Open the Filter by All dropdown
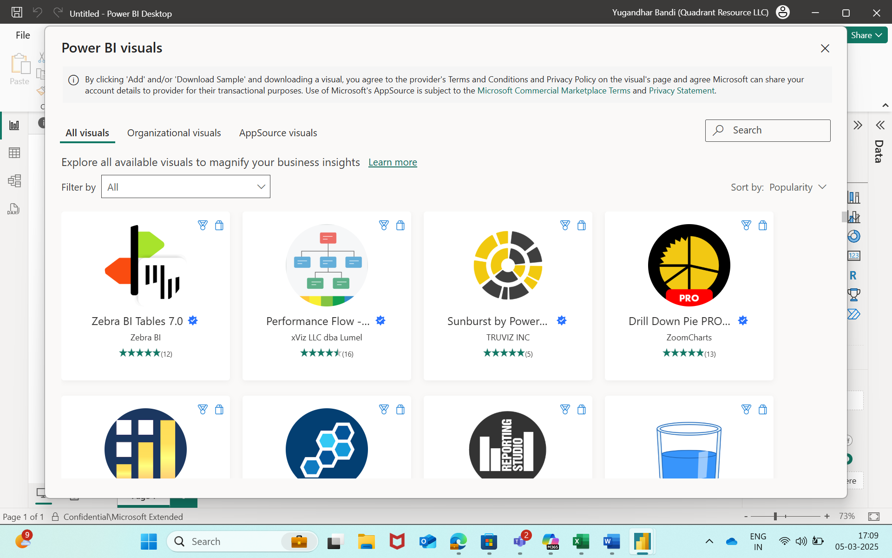This screenshot has height=558, width=892. coord(186,186)
